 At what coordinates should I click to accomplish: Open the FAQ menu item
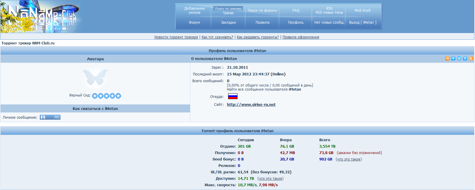tap(296, 11)
